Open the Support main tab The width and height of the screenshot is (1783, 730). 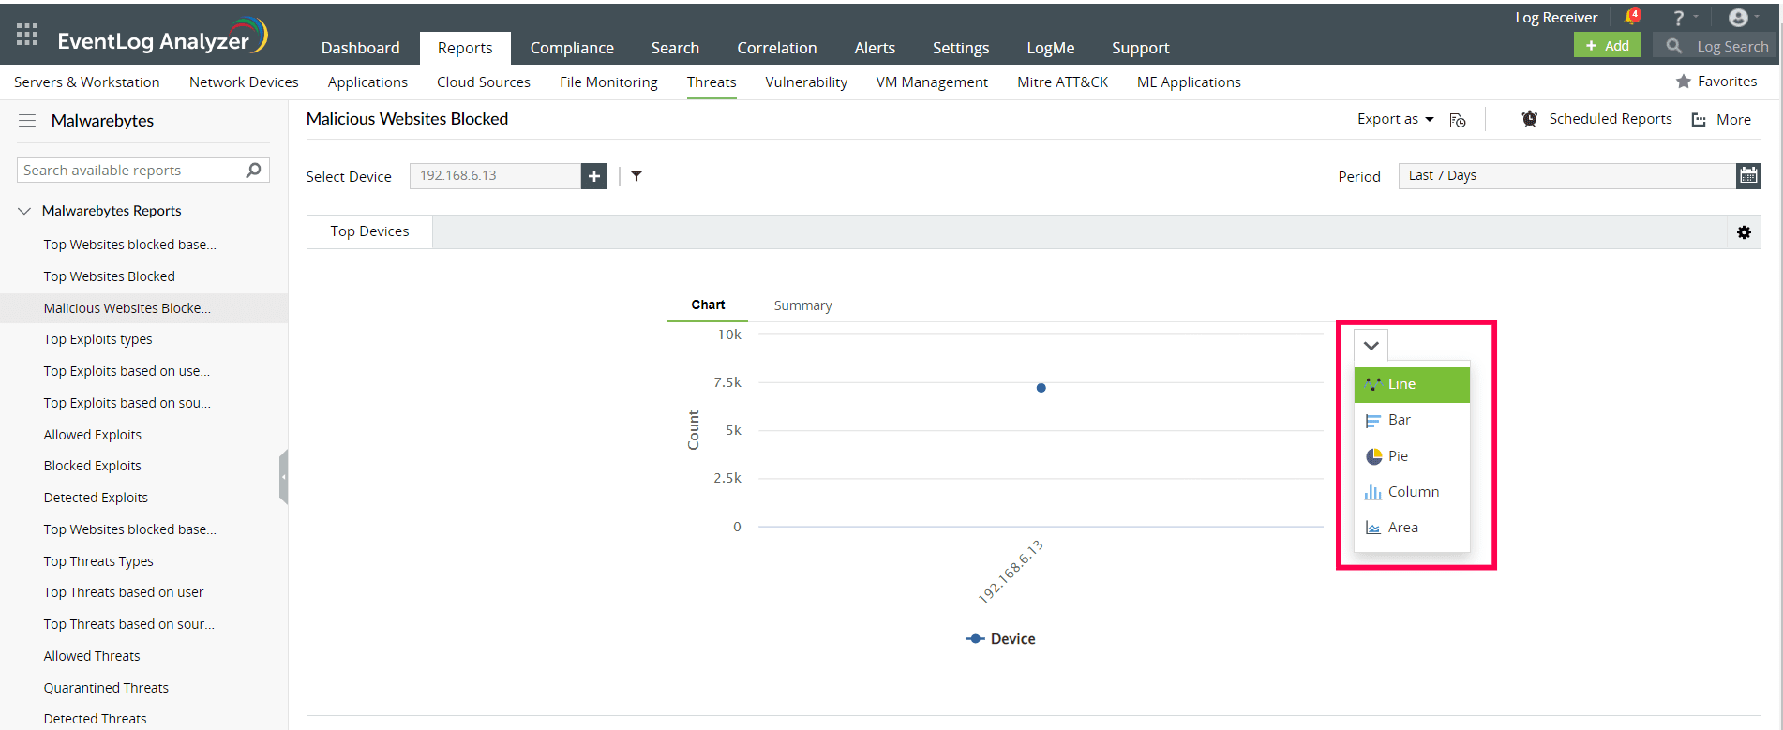point(1140,48)
